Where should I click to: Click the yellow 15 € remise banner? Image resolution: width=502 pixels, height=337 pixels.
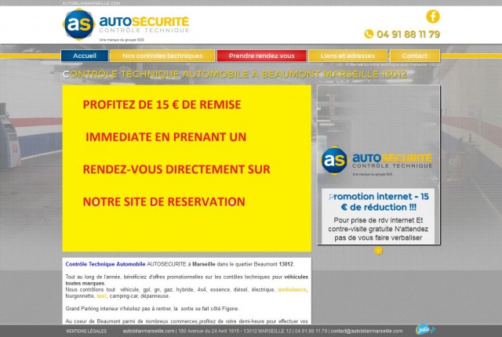(187, 168)
